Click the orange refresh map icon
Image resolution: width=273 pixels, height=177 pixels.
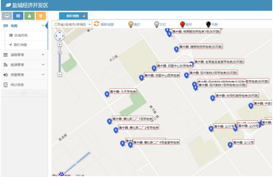click(97, 24)
